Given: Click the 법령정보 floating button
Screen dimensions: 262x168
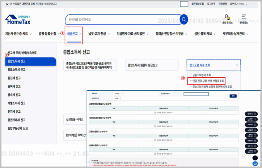Looking at the screenshot, I should pyautogui.click(x=251, y=141).
